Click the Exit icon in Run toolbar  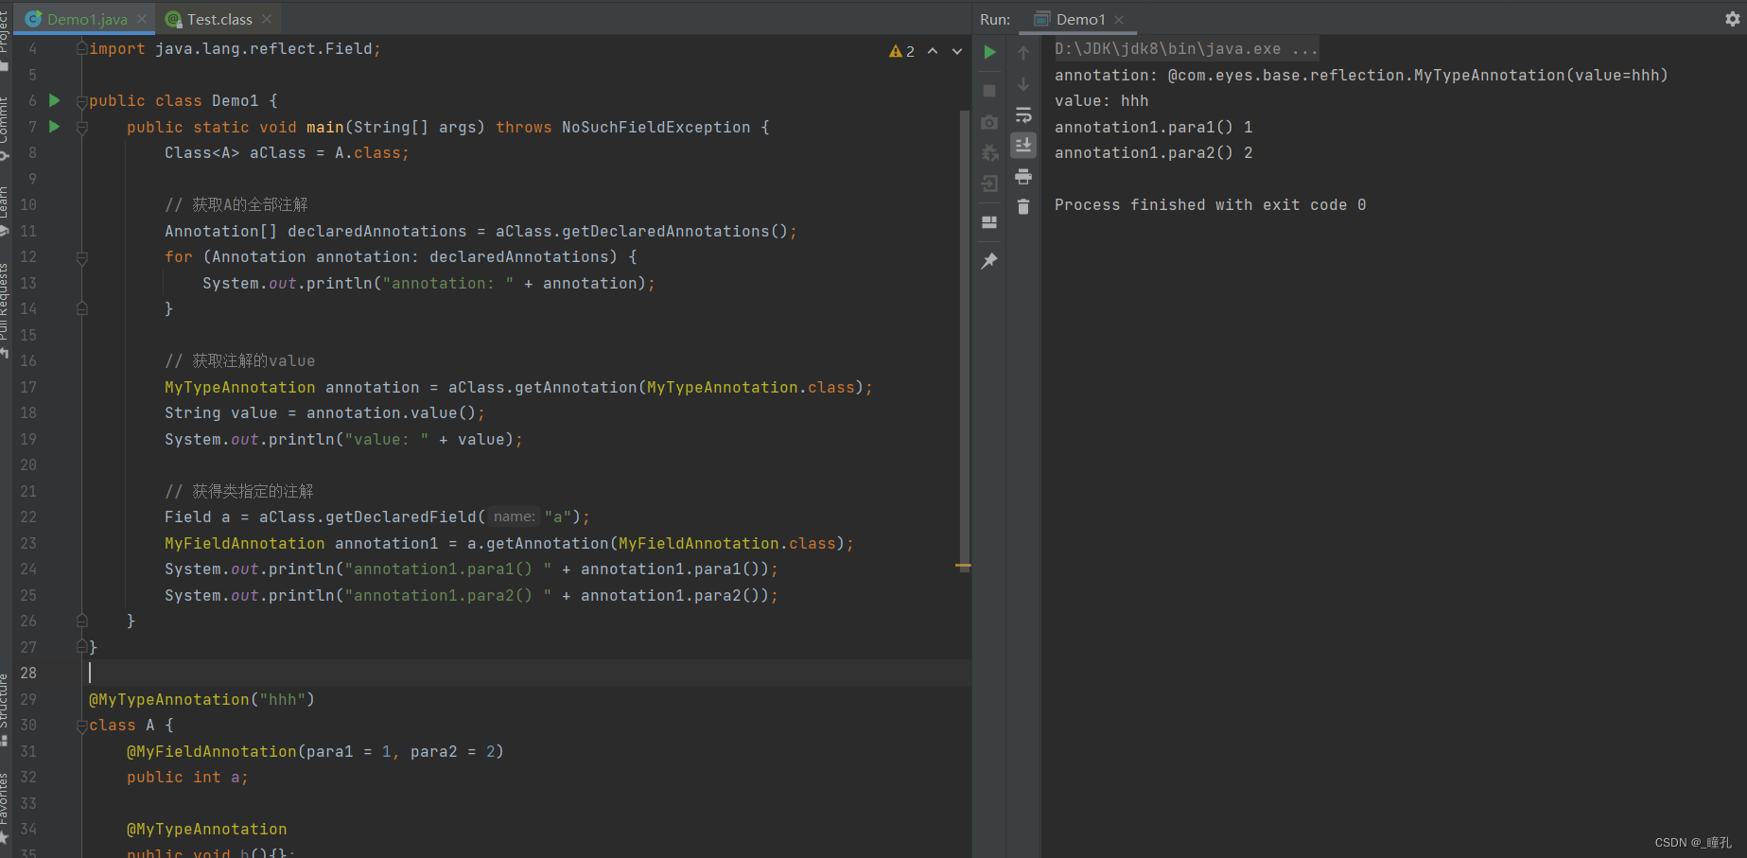(x=989, y=184)
